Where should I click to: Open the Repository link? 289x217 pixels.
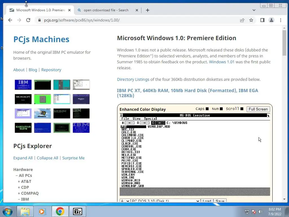pos(51,70)
